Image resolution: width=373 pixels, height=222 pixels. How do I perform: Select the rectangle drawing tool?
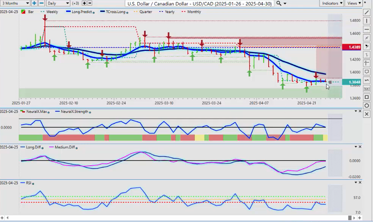tap(367, 97)
